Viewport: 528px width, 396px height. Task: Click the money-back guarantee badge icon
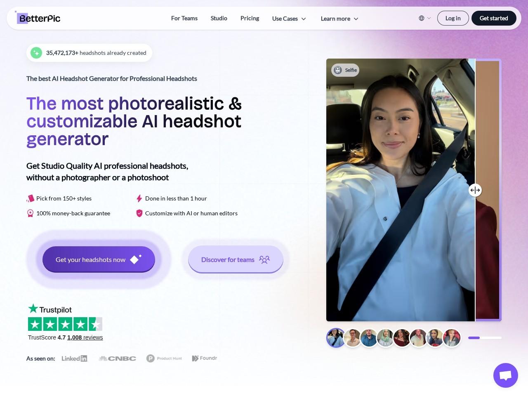click(30, 213)
